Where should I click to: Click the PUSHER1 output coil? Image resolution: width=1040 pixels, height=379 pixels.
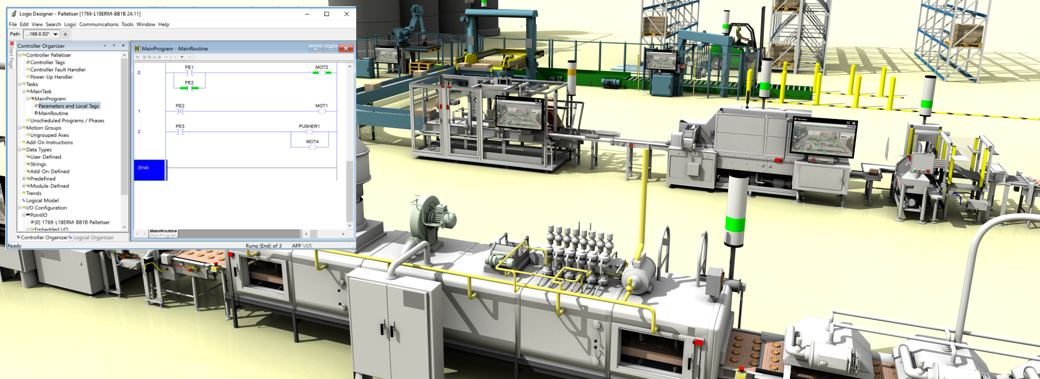[x=309, y=132]
